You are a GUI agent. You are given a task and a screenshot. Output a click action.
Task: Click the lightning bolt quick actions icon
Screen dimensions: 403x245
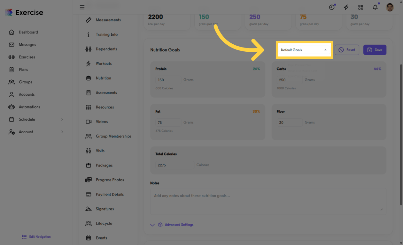pyautogui.click(x=346, y=7)
